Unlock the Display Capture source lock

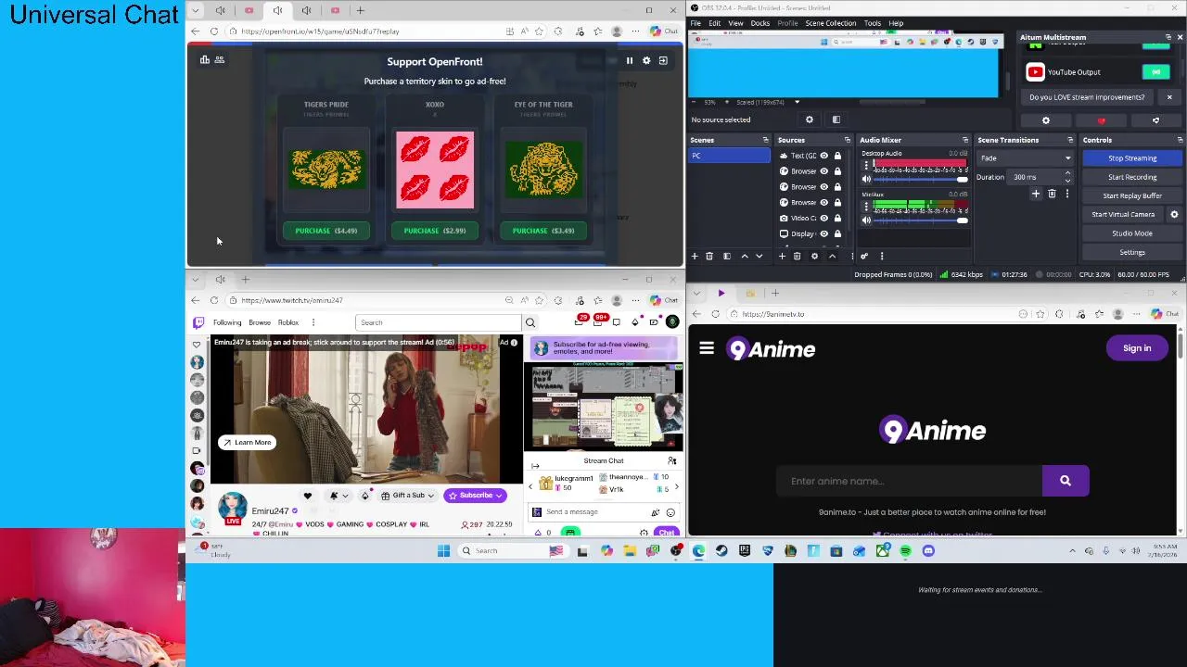point(837,233)
